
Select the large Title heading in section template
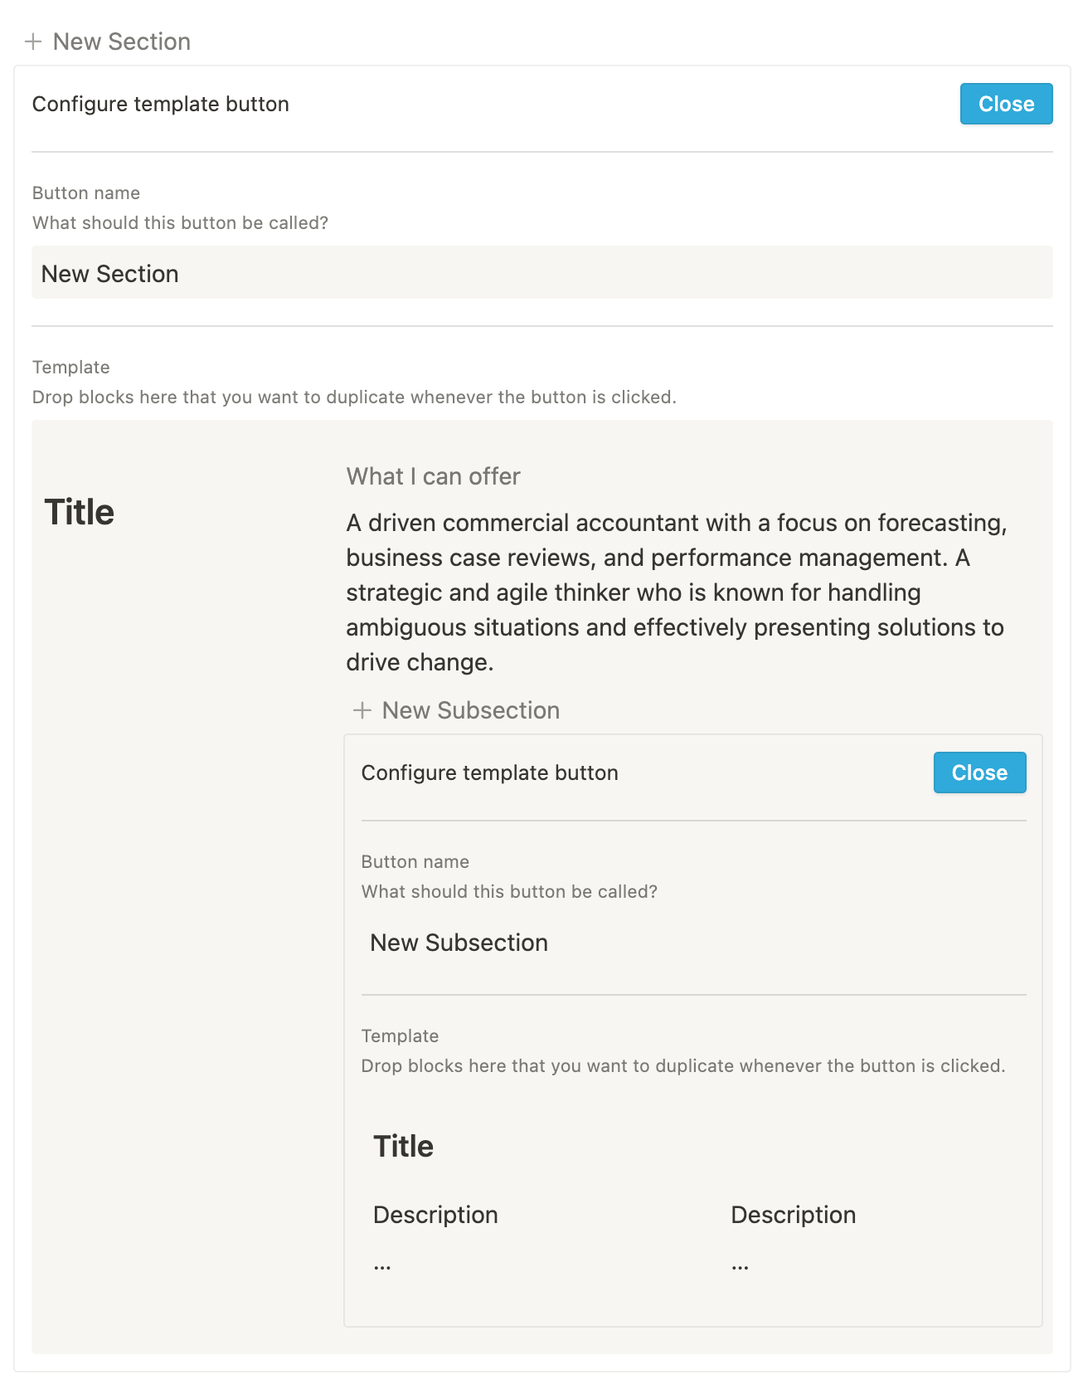pyautogui.click(x=79, y=512)
